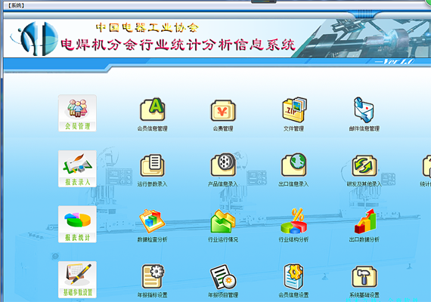This screenshot has height=302, width=431.
Task: Click the 年报指标设置 text label
Action: tap(152, 295)
